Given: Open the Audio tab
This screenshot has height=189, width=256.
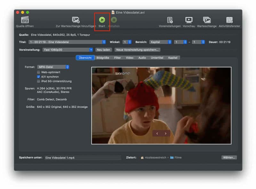Looking at the screenshot, I should (142, 58).
